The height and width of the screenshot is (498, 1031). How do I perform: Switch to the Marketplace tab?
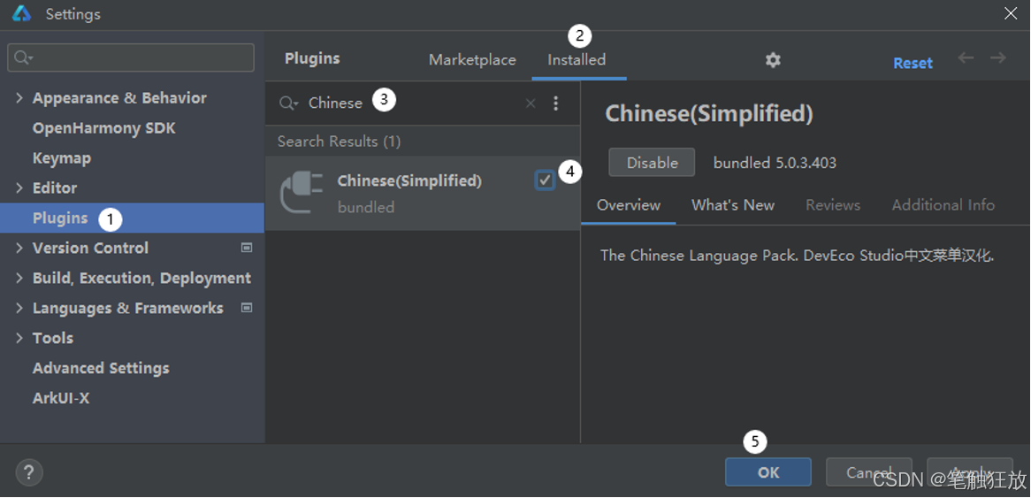472,60
